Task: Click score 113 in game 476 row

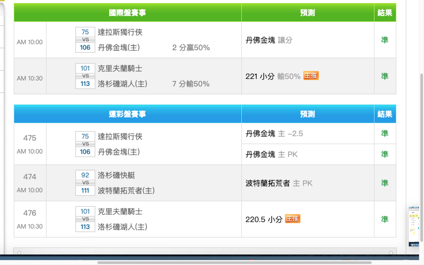Action: (x=85, y=227)
